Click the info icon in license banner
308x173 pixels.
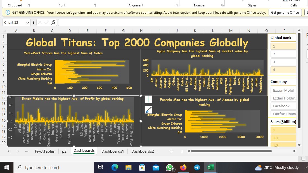click(8, 12)
